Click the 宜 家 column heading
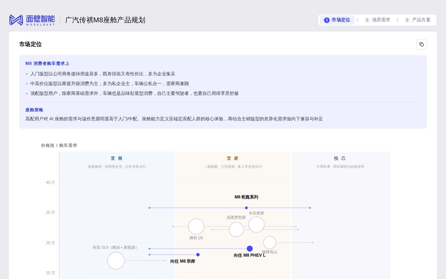 233,158
